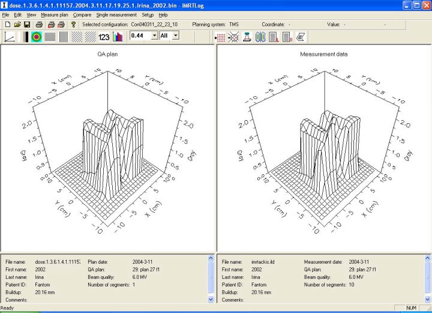The width and height of the screenshot is (432, 313).
Task: Open the All dropdown arrow
Action: pyautogui.click(x=175, y=35)
